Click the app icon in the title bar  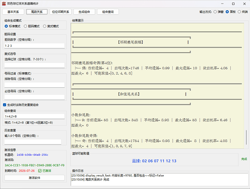click(x=4, y=3)
